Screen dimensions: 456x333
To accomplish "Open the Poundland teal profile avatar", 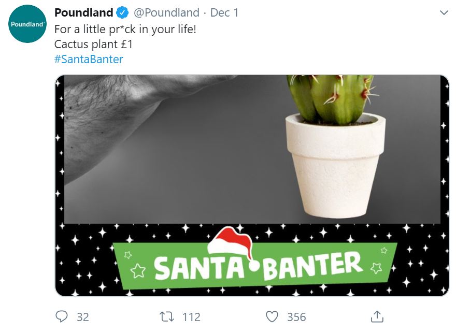I will click(27, 24).
